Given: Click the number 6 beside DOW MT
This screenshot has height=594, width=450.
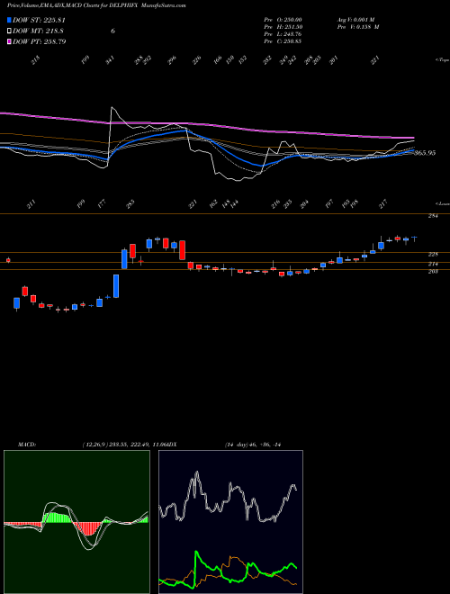Looking at the screenshot, I should [x=112, y=31].
